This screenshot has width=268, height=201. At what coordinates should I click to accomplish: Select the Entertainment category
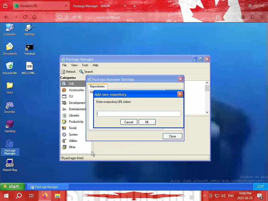coord(73,109)
